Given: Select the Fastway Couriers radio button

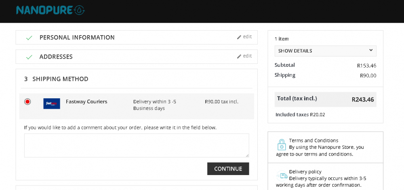Looking at the screenshot, I should point(27,101).
